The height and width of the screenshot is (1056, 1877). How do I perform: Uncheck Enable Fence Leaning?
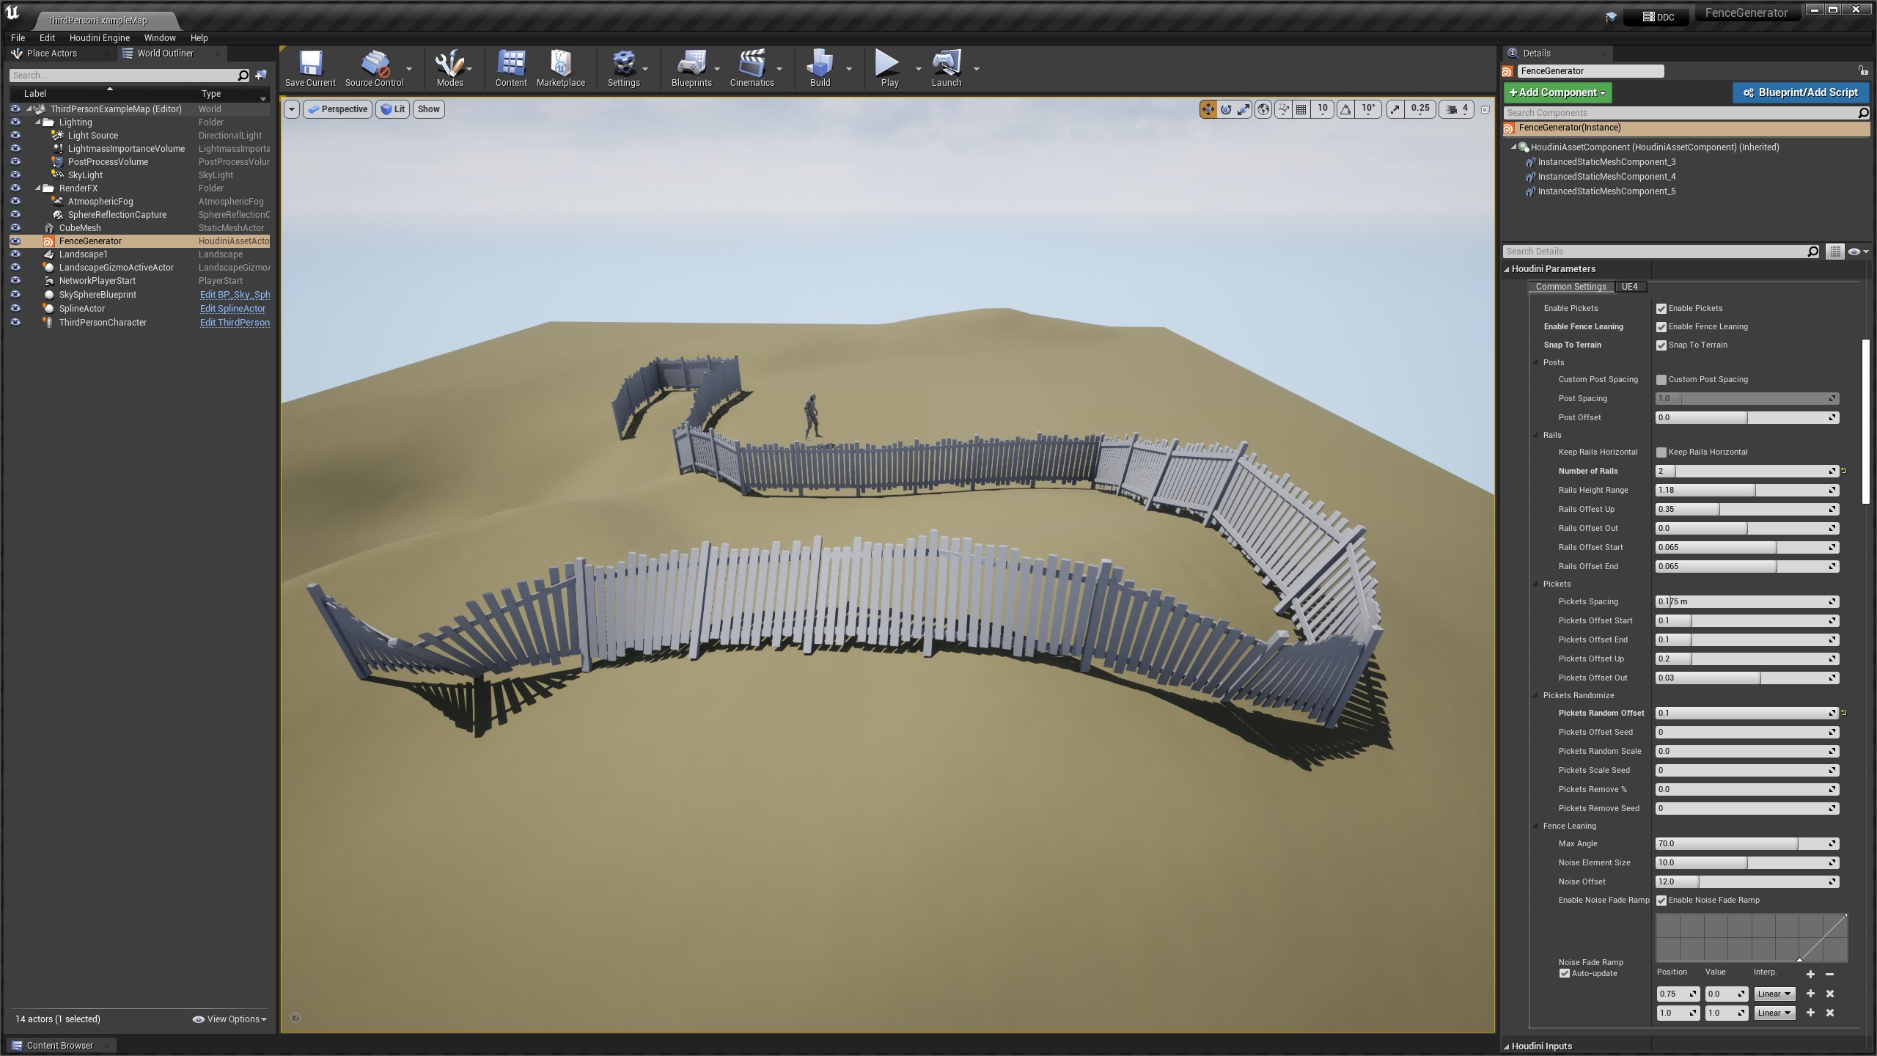[1661, 326]
